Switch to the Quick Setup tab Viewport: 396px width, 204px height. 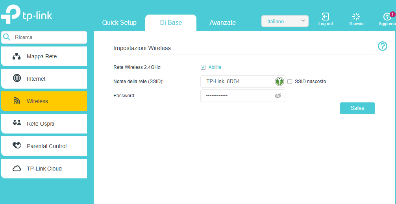click(119, 23)
